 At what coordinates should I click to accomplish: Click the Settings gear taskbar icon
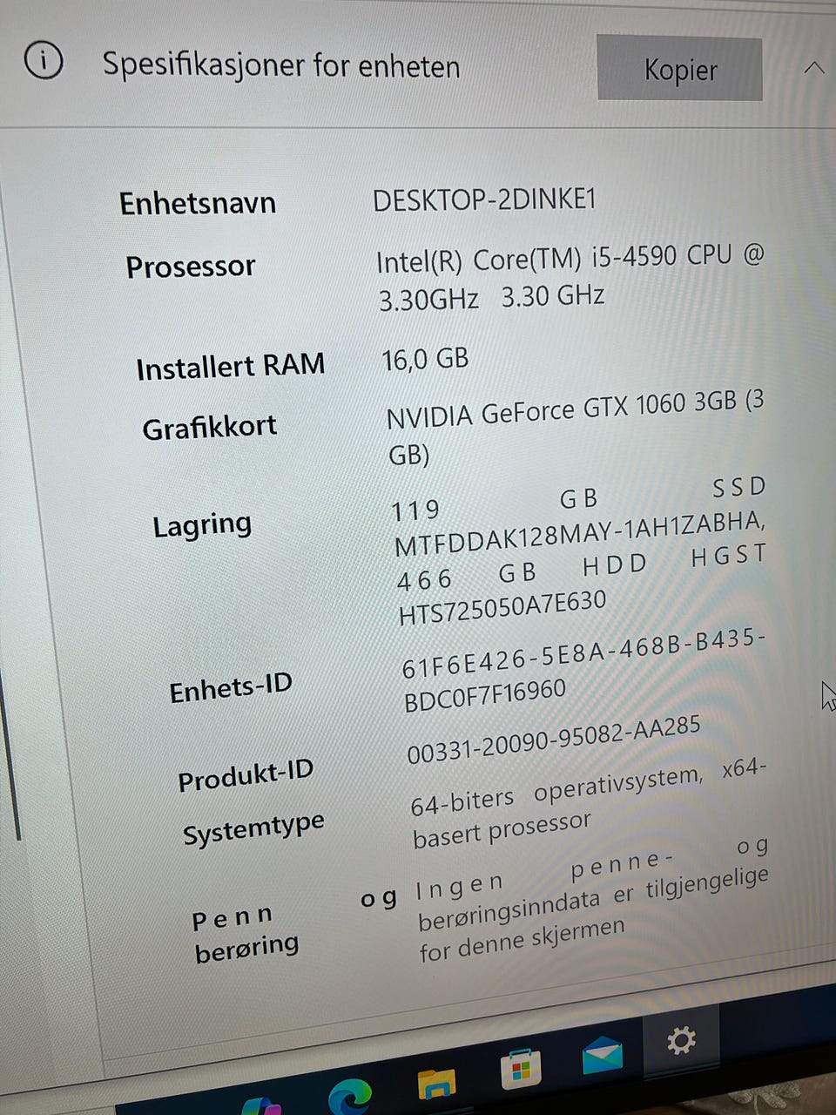point(680,1040)
